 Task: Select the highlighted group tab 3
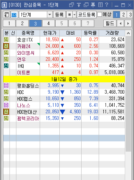tap(35, 23)
